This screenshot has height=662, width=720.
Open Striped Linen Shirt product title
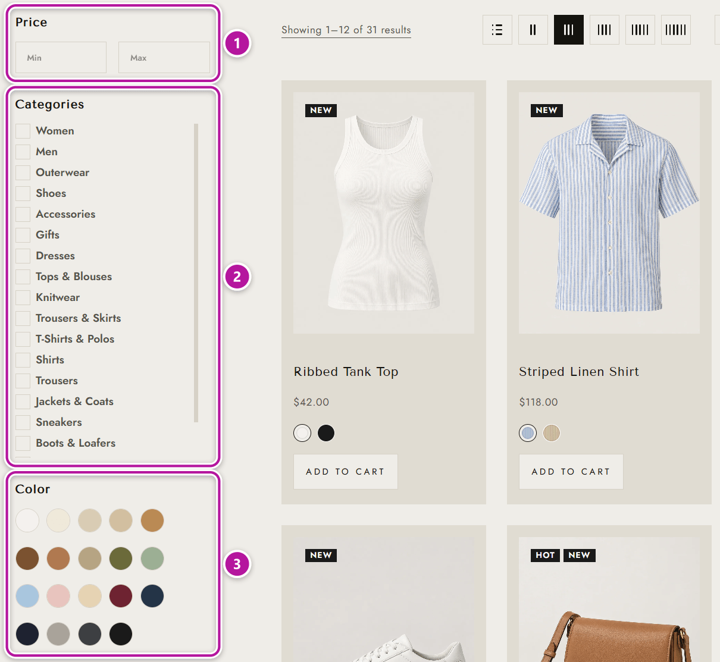click(x=579, y=372)
